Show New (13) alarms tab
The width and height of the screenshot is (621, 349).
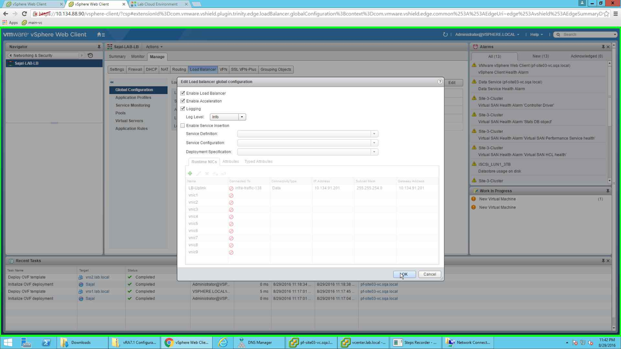click(541, 56)
